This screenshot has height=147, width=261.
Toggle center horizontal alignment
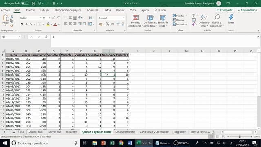70,24
